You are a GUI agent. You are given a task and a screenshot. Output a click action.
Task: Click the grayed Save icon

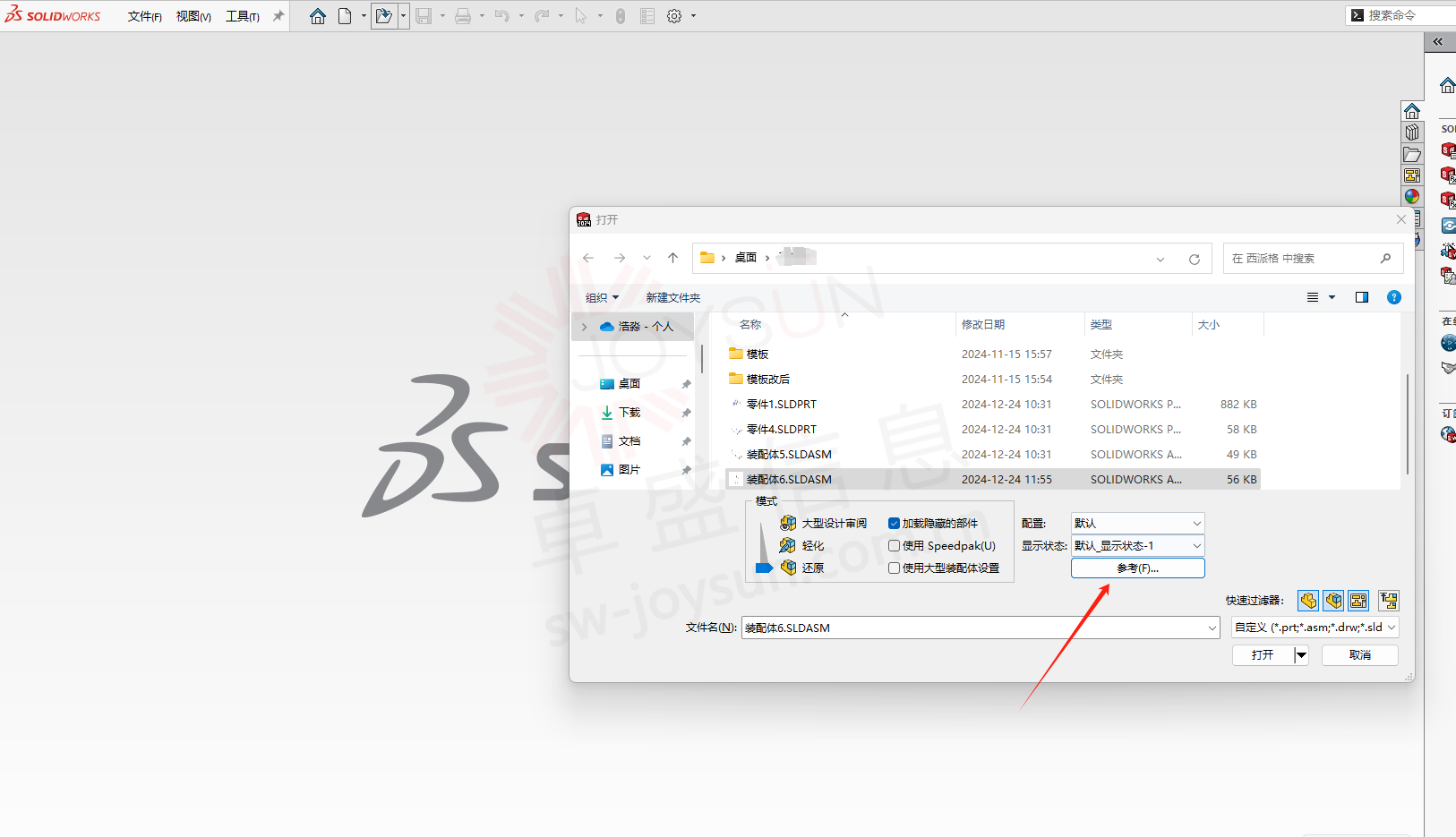point(424,16)
